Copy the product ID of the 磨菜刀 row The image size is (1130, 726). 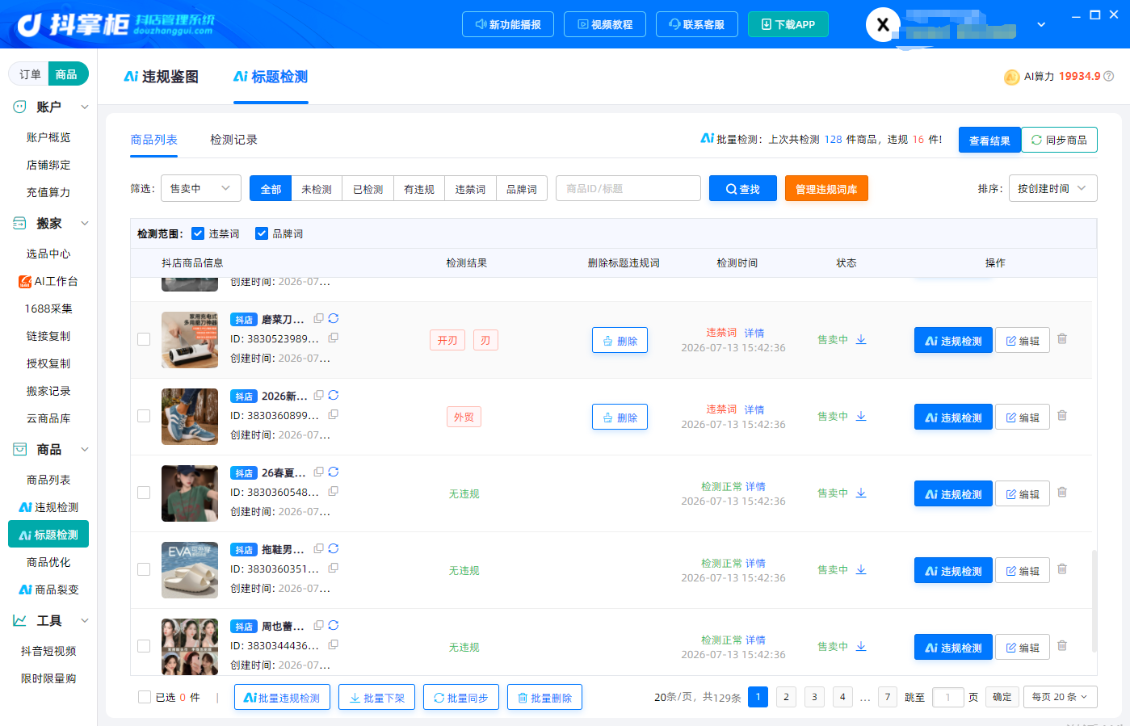coord(333,338)
